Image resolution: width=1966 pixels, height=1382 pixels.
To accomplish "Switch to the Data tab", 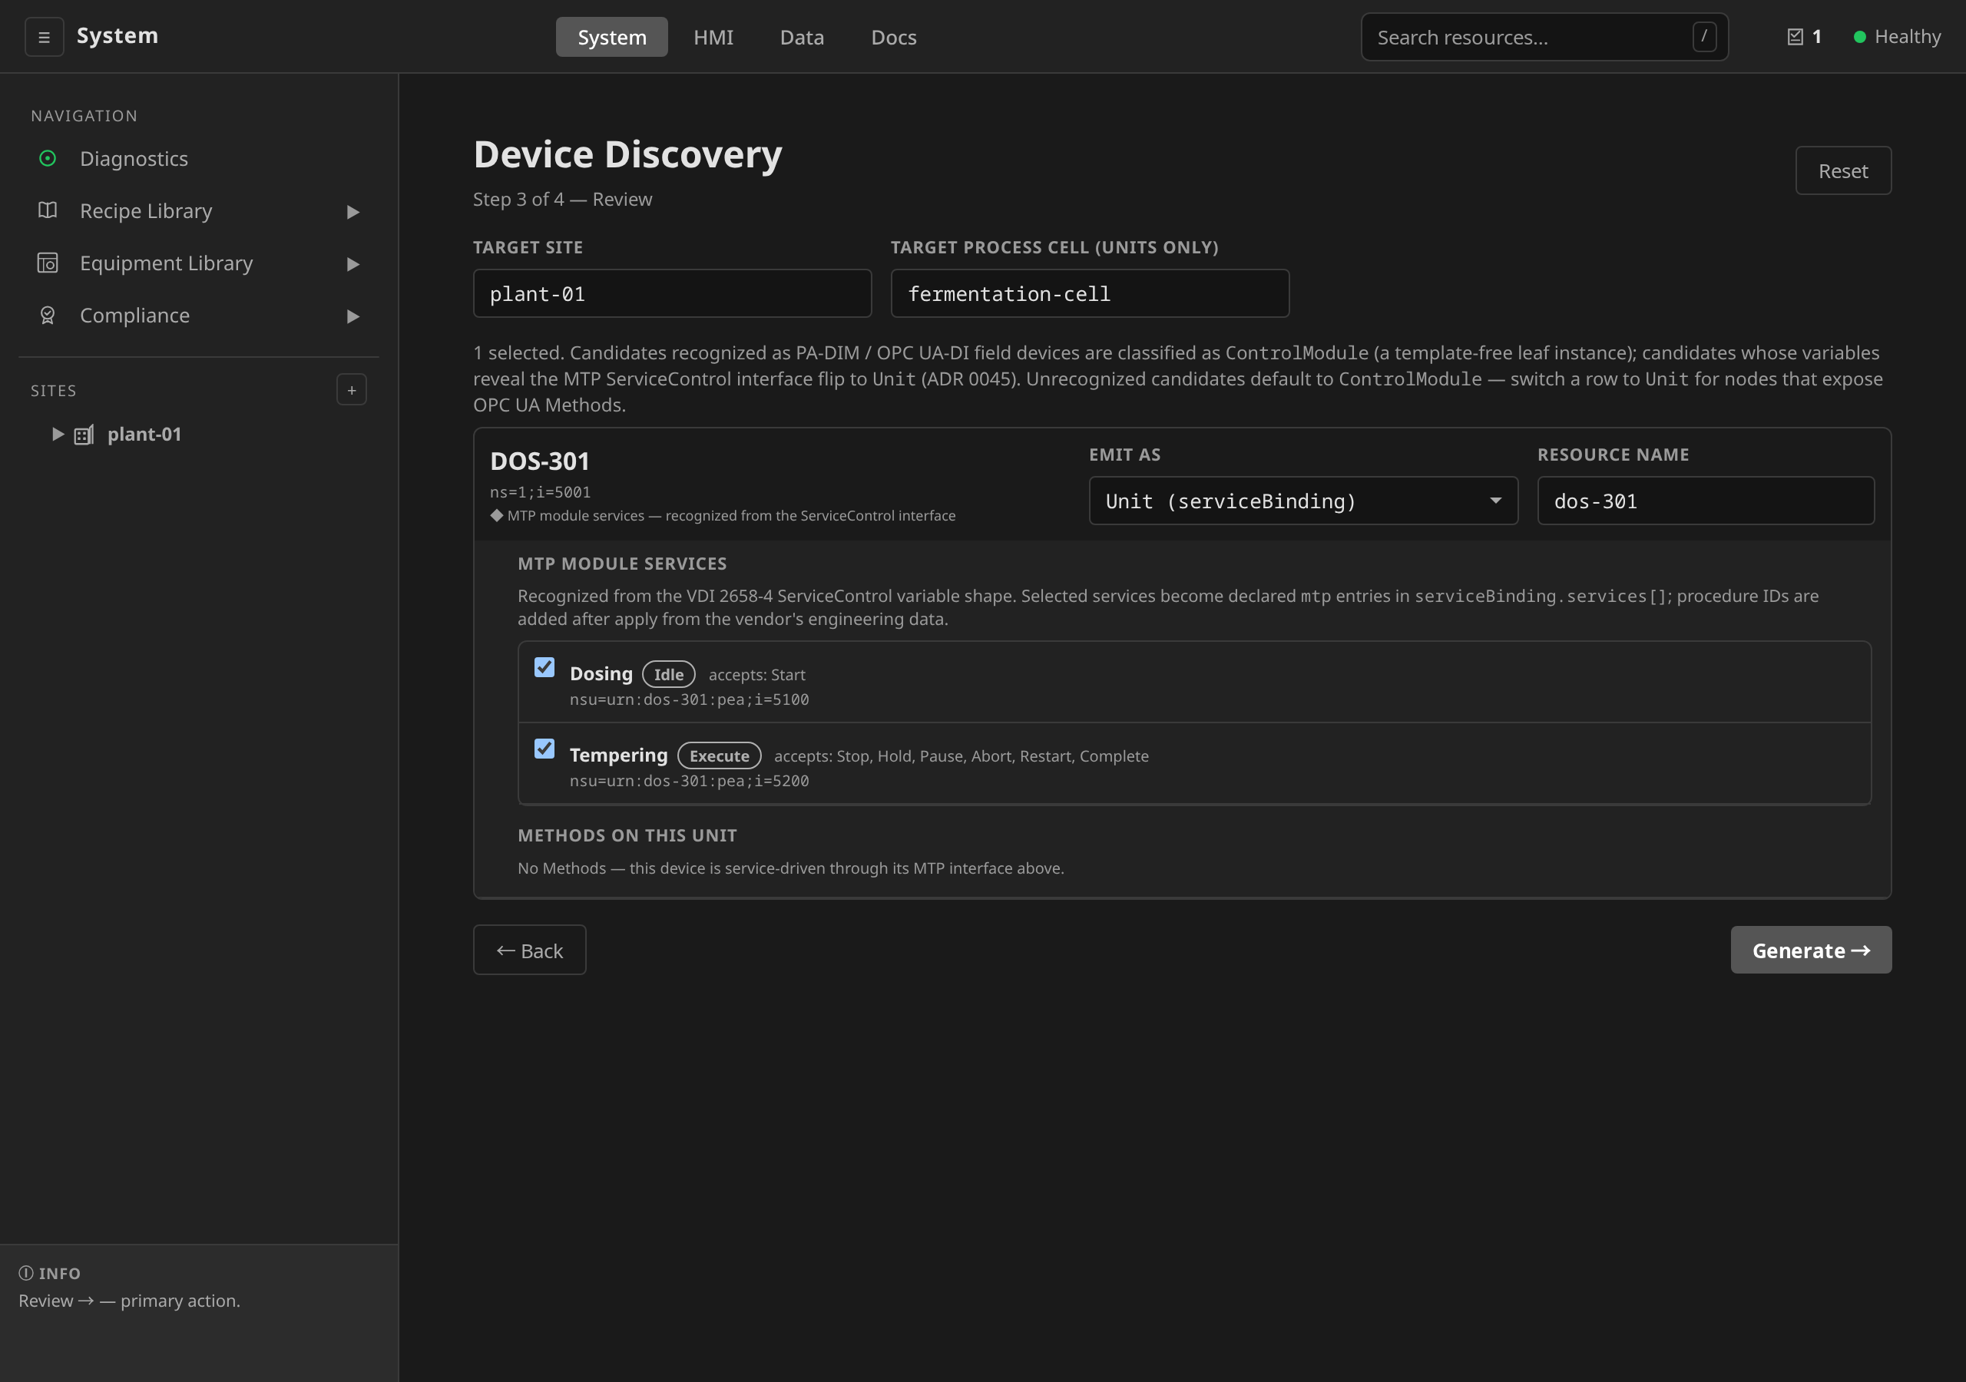I will tap(802, 37).
